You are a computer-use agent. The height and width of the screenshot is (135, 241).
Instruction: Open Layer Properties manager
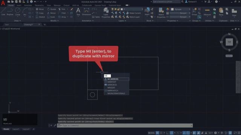click(106, 13)
